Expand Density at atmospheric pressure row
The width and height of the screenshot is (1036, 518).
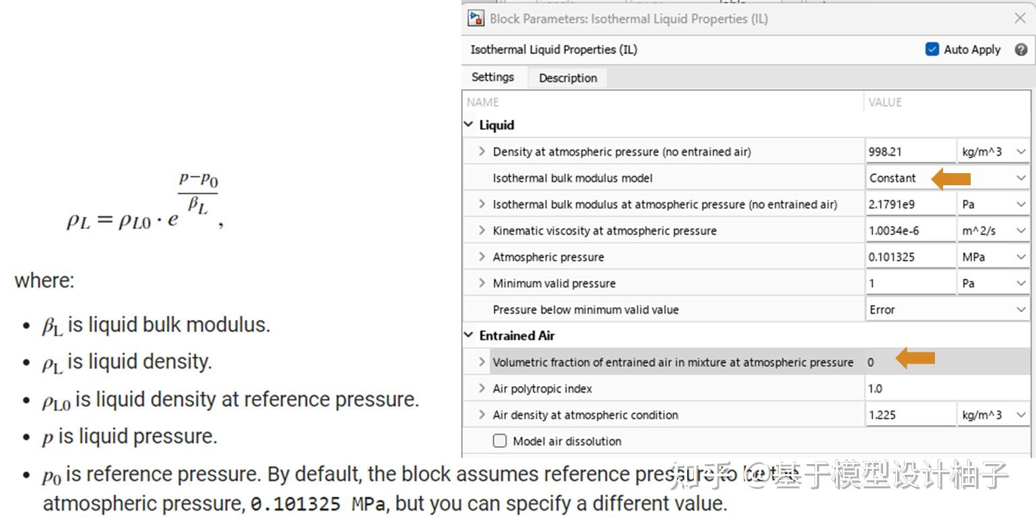click(482, 152)
